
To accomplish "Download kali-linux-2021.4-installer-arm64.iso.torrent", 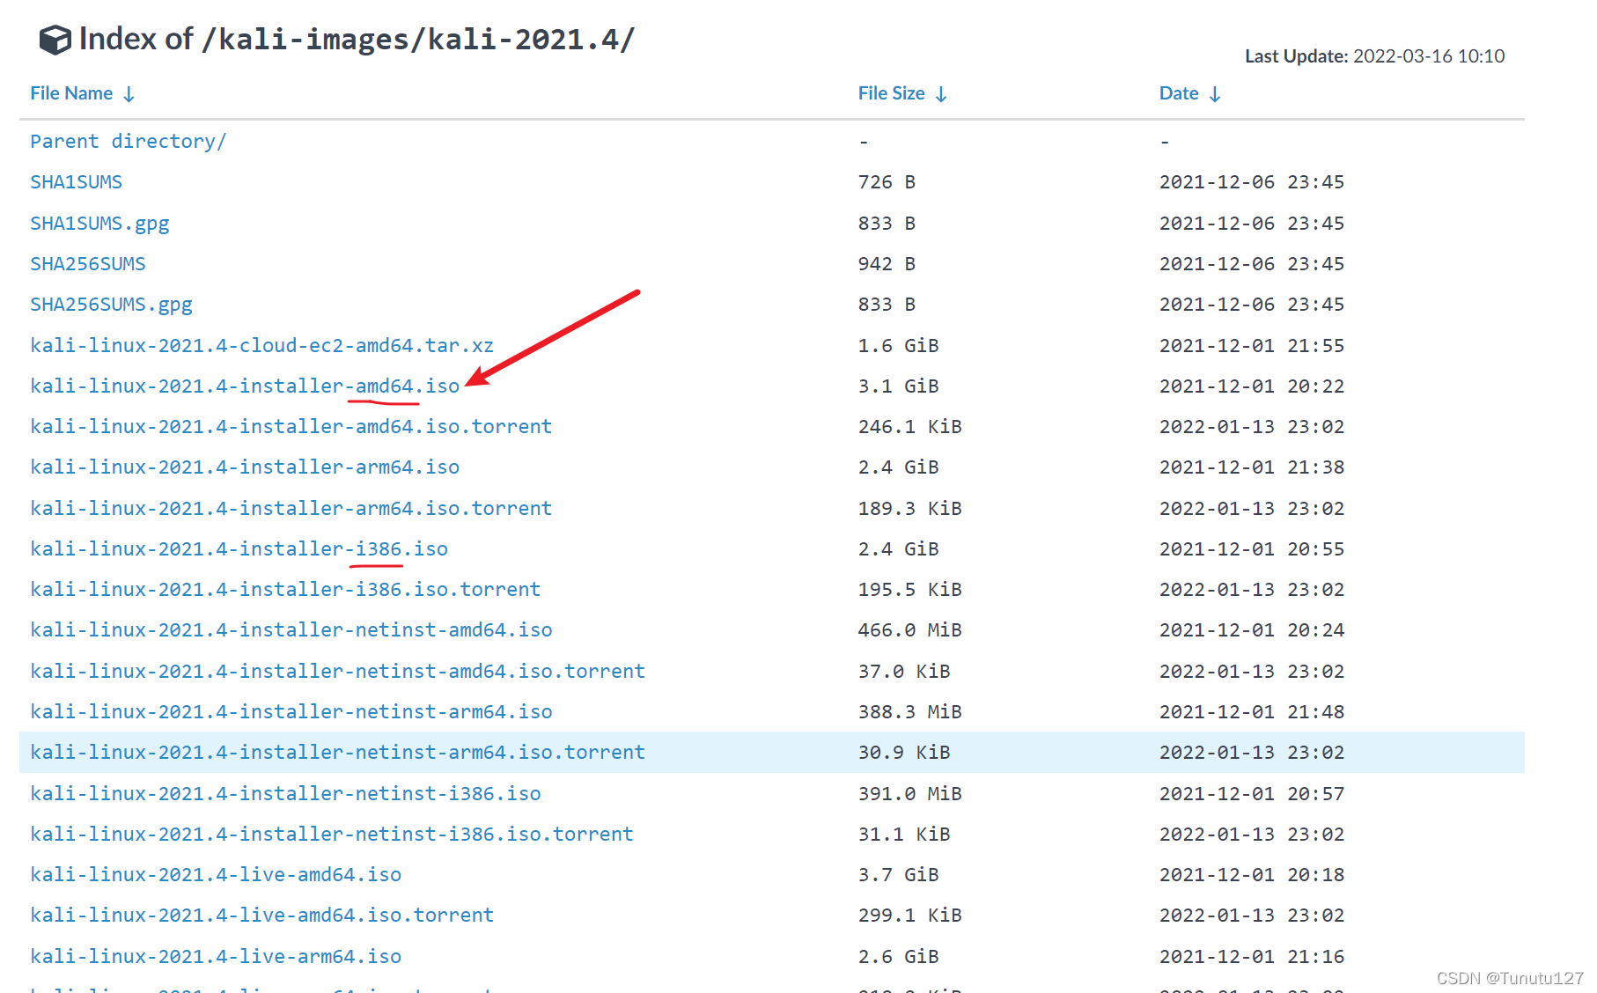I will pos(291,509).
